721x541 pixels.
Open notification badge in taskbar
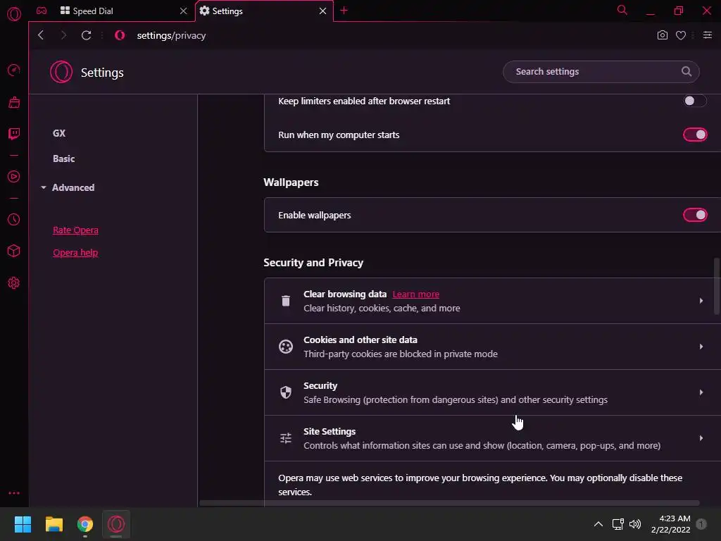pyautogui.click(x=701, y=524)
